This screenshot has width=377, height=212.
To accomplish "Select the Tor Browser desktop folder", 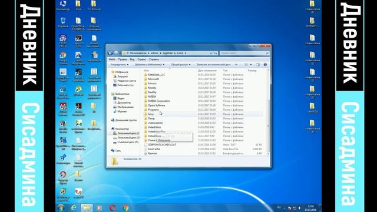I will 94,5.
